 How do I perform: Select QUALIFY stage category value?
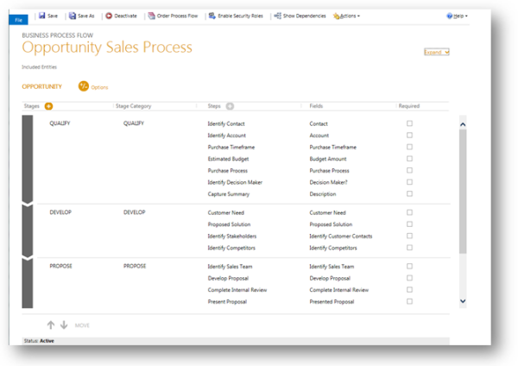134,123
